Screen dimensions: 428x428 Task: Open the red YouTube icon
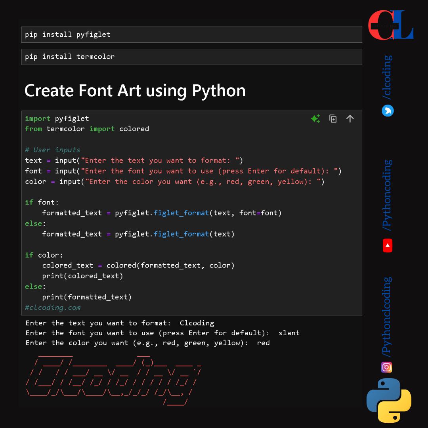coord(388,245)
